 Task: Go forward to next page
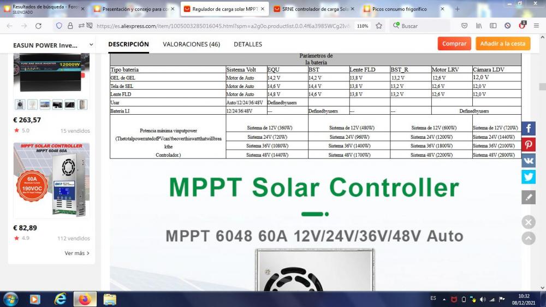pos(23,26)
